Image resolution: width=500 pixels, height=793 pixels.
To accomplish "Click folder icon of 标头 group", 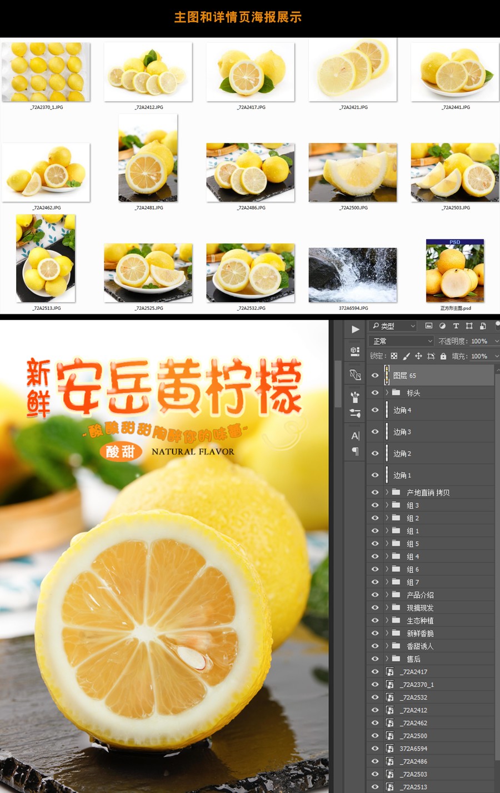I will [396, 393].
